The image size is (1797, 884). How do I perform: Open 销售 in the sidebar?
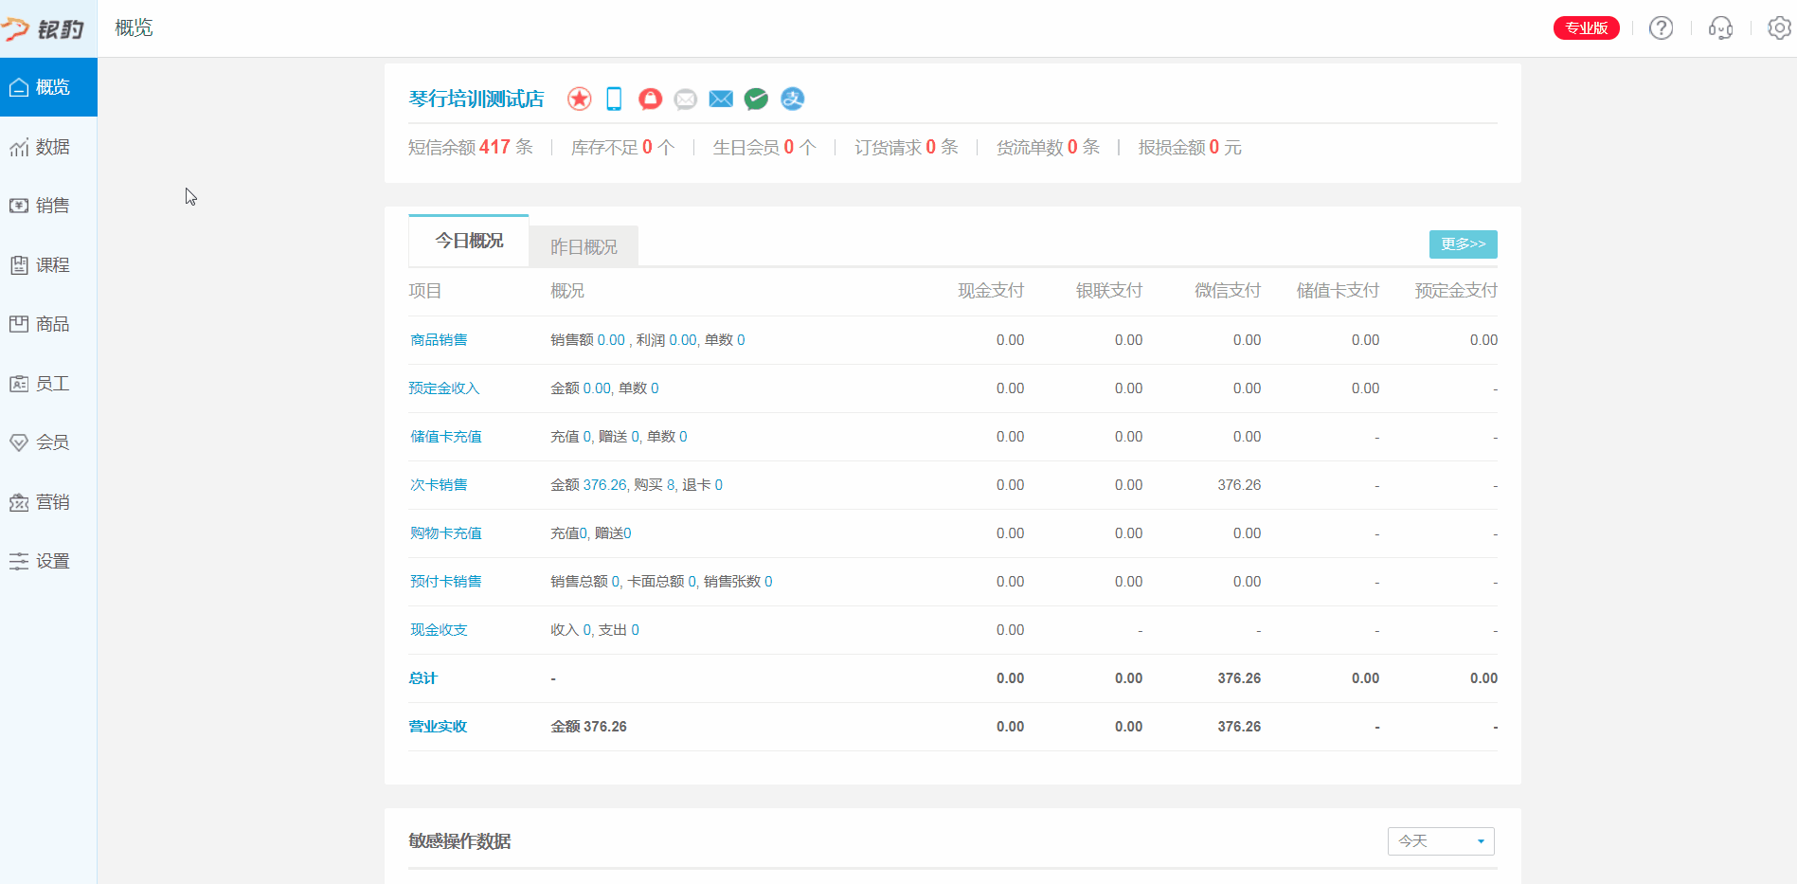(x=48, y=206)
